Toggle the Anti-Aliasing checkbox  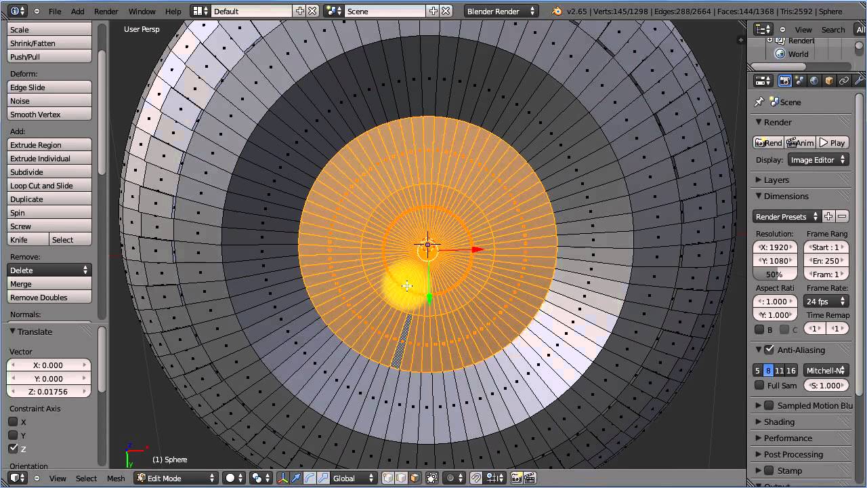tap(769, 350)
